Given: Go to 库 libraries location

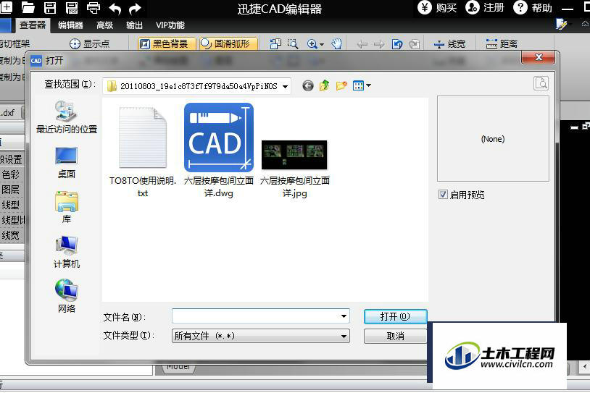Looking at the screenshot, I should 67,207.
